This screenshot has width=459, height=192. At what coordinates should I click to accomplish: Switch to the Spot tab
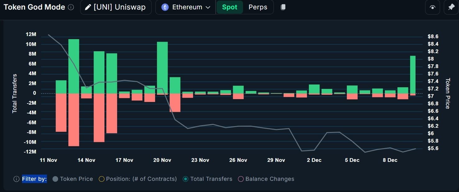pos(230,7)
